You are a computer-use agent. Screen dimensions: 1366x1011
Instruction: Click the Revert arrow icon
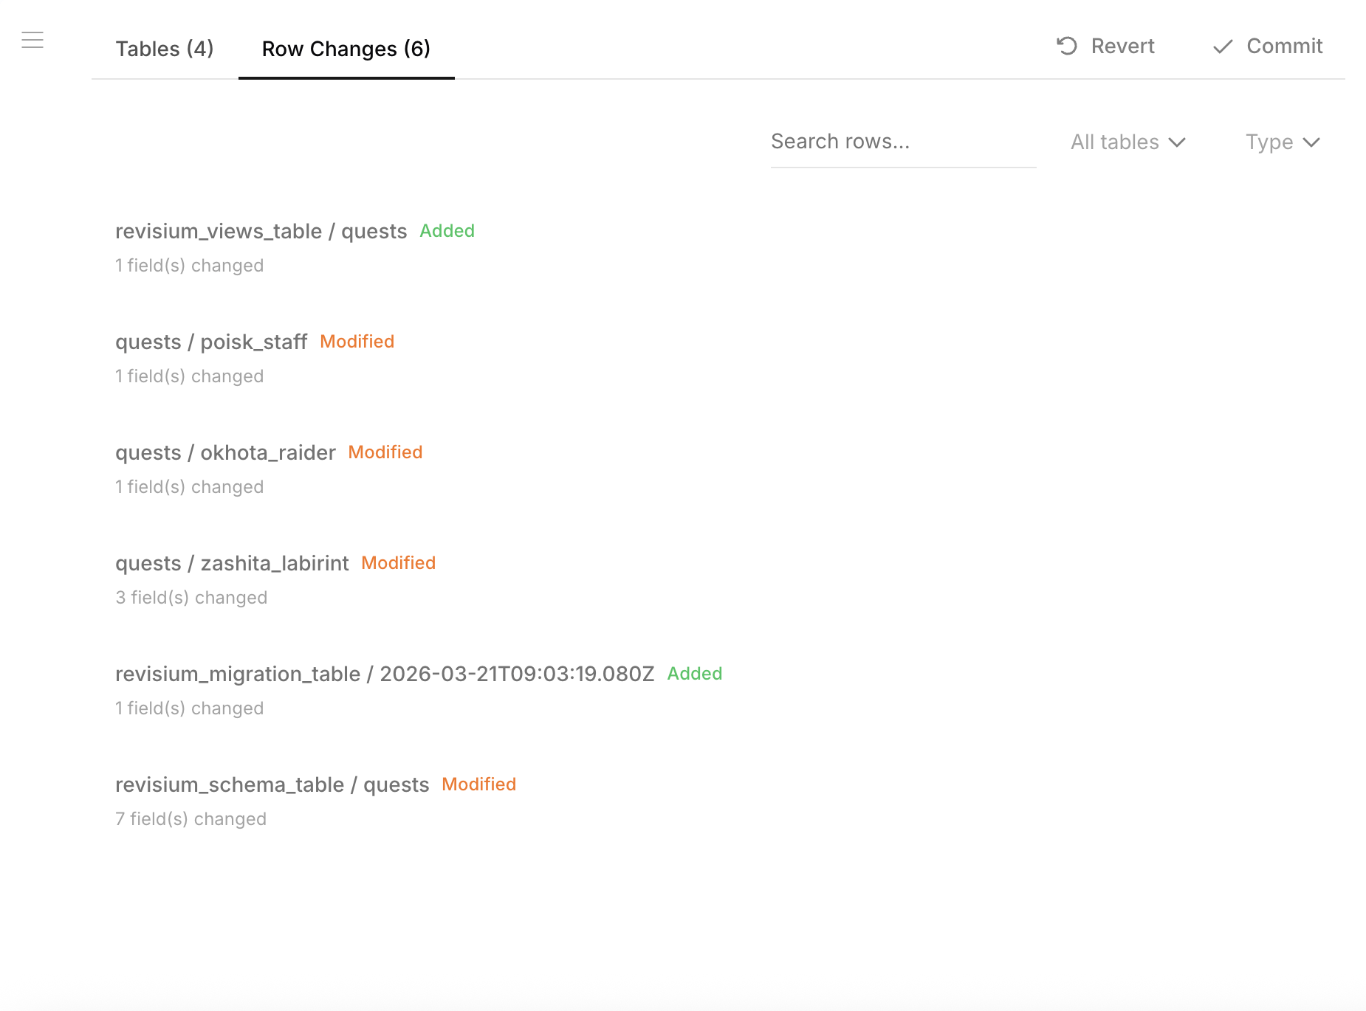point(1066,46)
